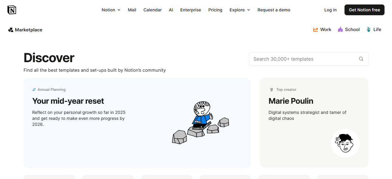This screenshot has height=179, width=392.
Task: Select the School category
Action: coord(349,30)
